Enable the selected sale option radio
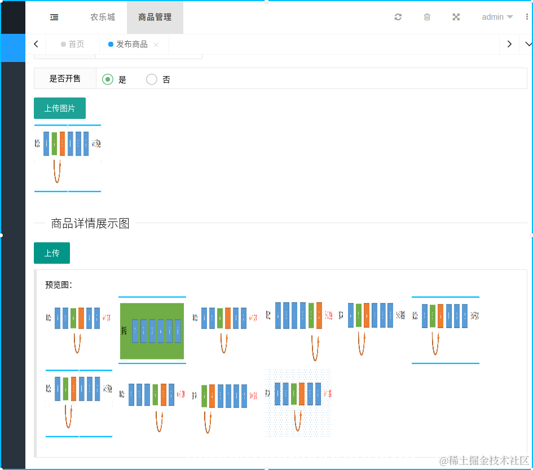Viewport: 533px width, 470px height. pos(107,79)
